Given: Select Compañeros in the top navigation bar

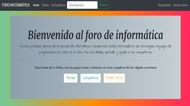Looking at the screenshot, I should coord(58,5).
